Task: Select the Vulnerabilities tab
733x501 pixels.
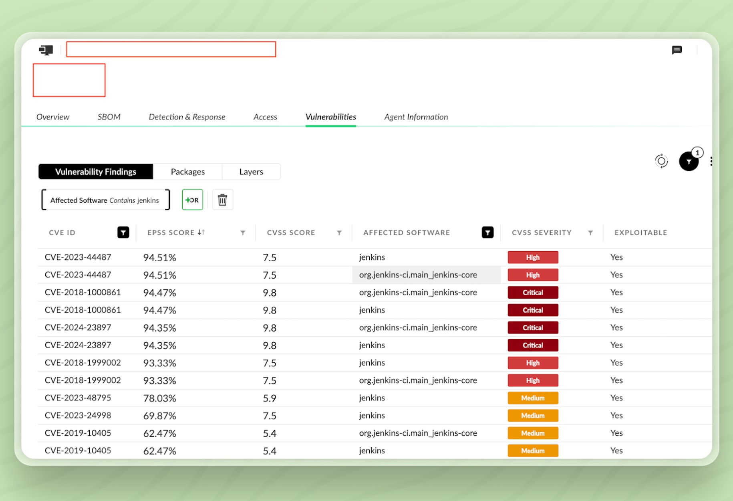Action: click(x=331, y=117)
